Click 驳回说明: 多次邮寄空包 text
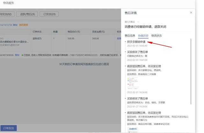 [144, 70]
